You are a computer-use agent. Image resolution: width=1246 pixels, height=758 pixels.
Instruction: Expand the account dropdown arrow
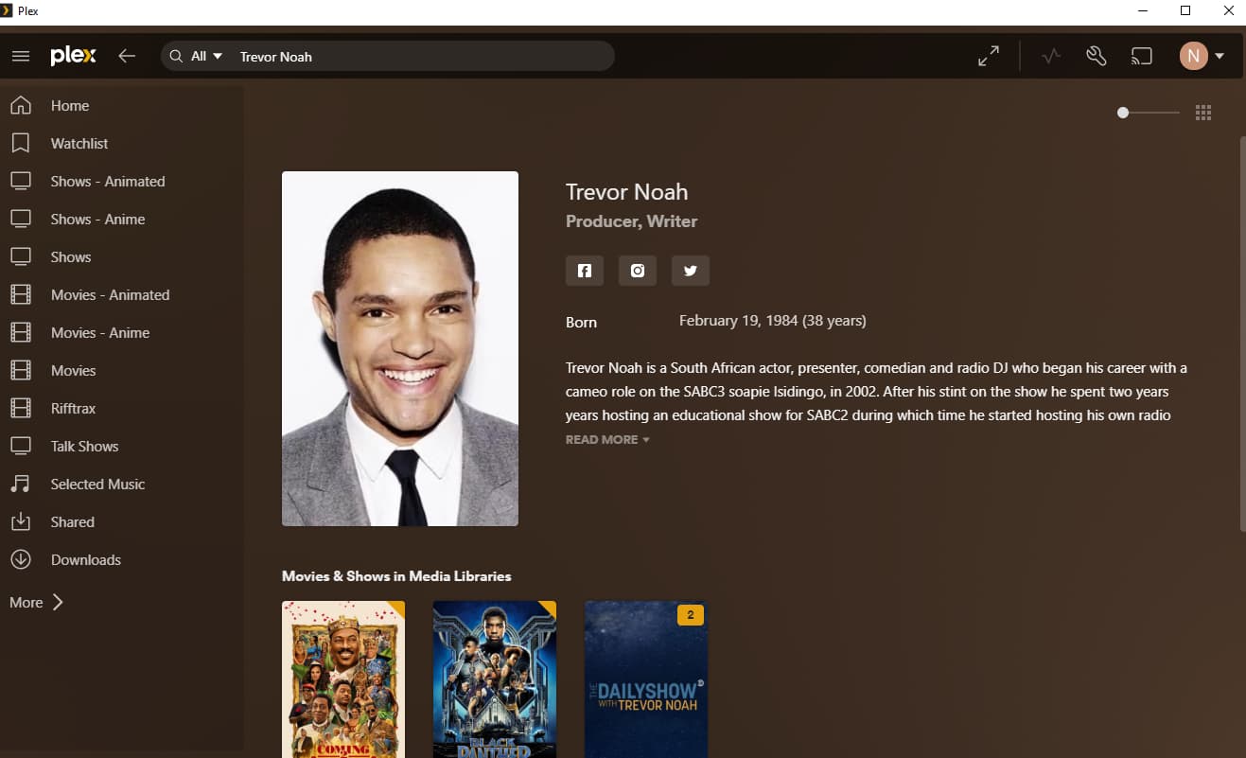pos(1220,56)
